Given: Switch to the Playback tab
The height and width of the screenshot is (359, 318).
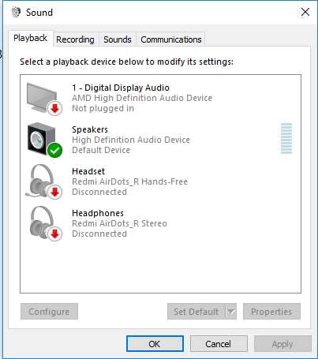Looking at the screenshot, I should click(31, 39).
